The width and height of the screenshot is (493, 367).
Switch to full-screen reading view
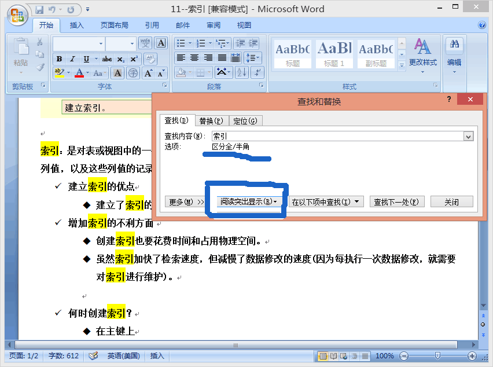click(x=334, y=356)
